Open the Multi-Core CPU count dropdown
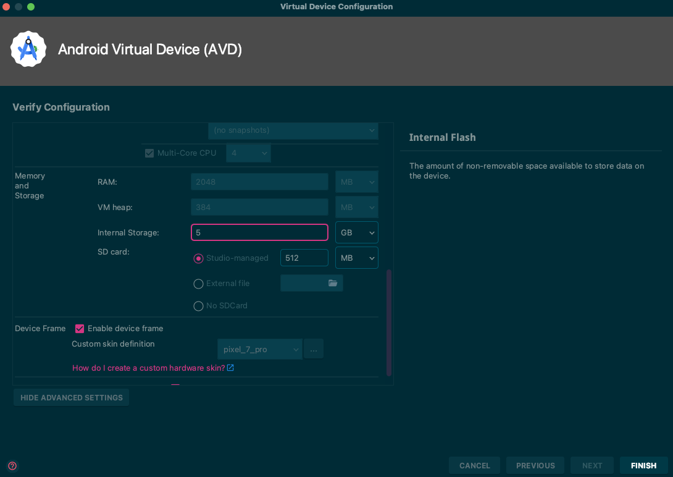 (248, 153)
